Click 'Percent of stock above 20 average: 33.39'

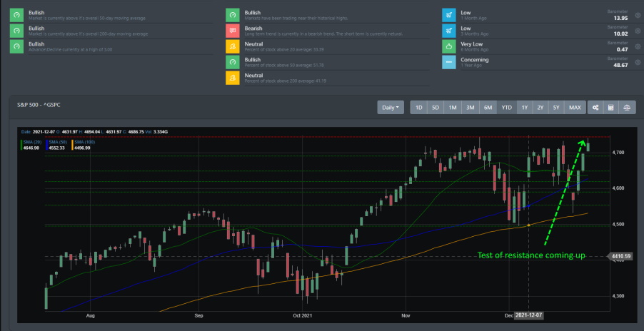[284, 50]
